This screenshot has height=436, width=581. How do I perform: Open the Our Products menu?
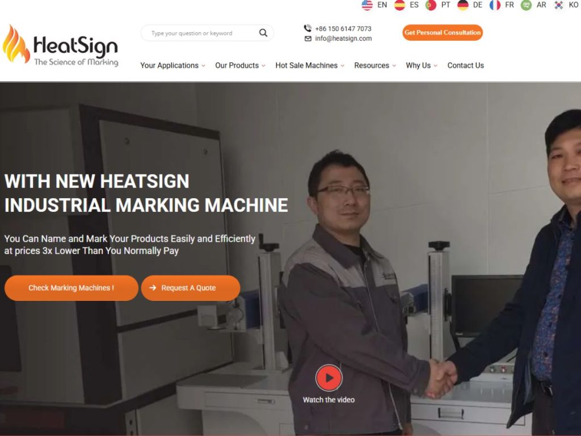[x=237, y=66]
